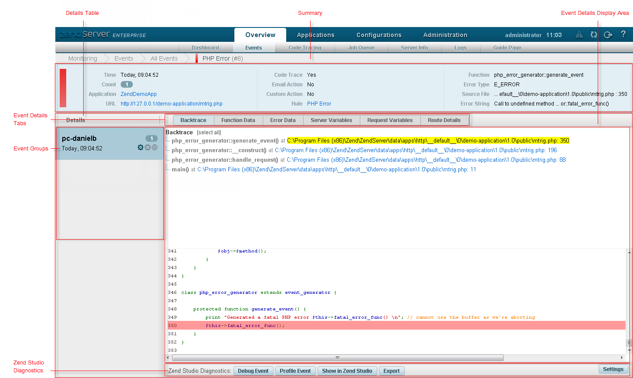
Task: Click the select all link beside Backtrace
Action: [x=209, y=133]
